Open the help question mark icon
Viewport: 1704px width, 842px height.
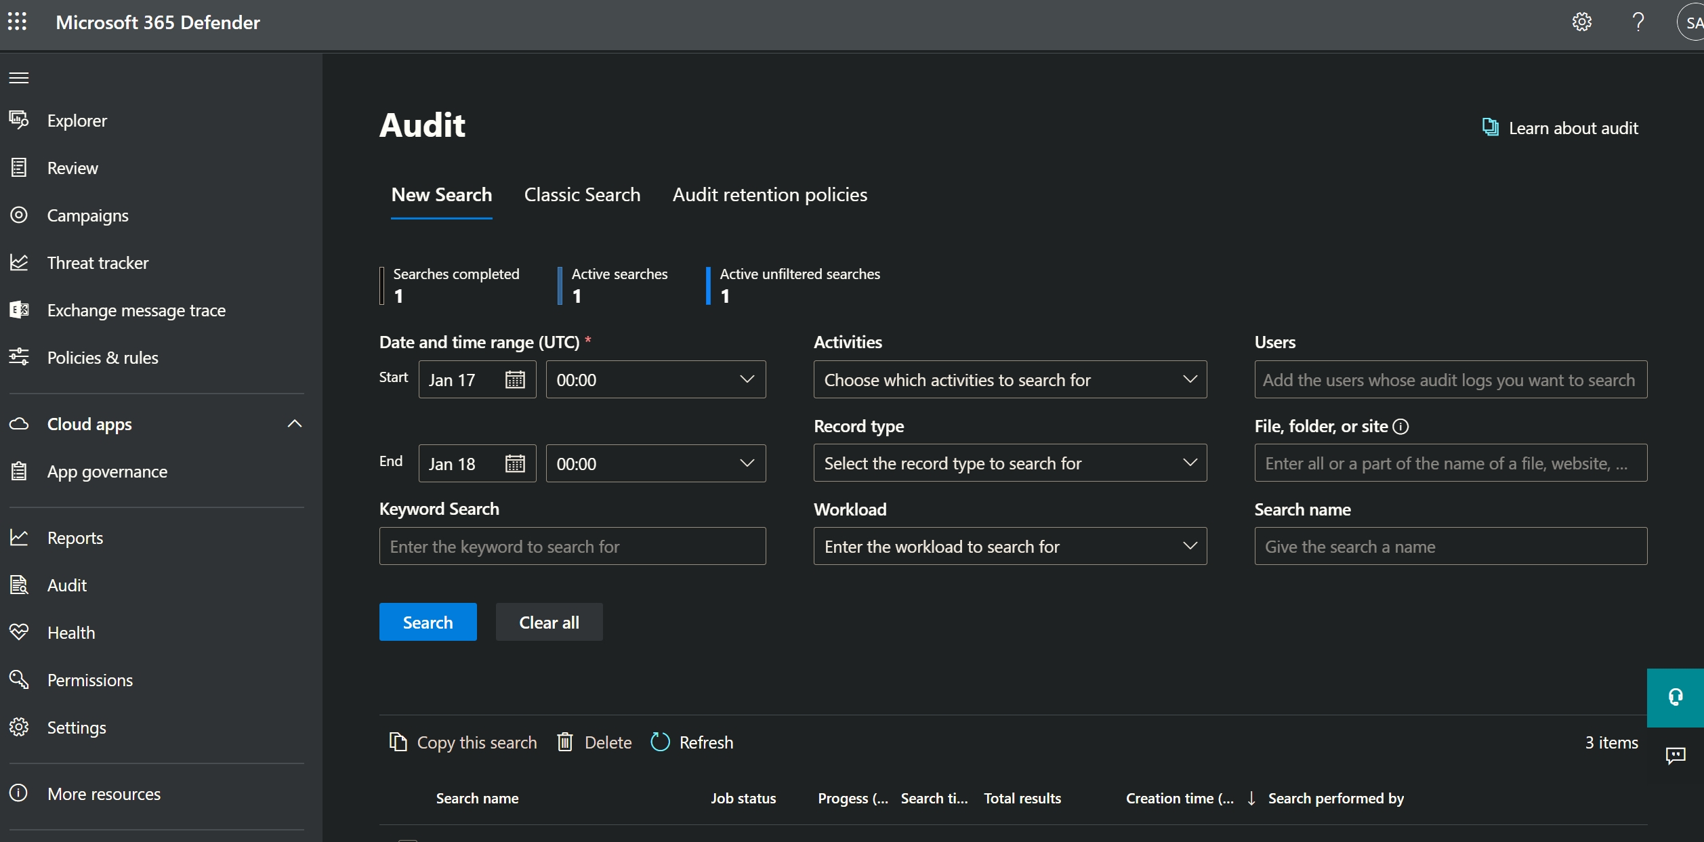pos(1638,22)
